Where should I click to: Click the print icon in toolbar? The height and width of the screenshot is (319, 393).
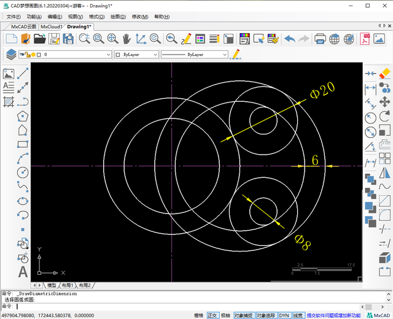pos(320,39)
